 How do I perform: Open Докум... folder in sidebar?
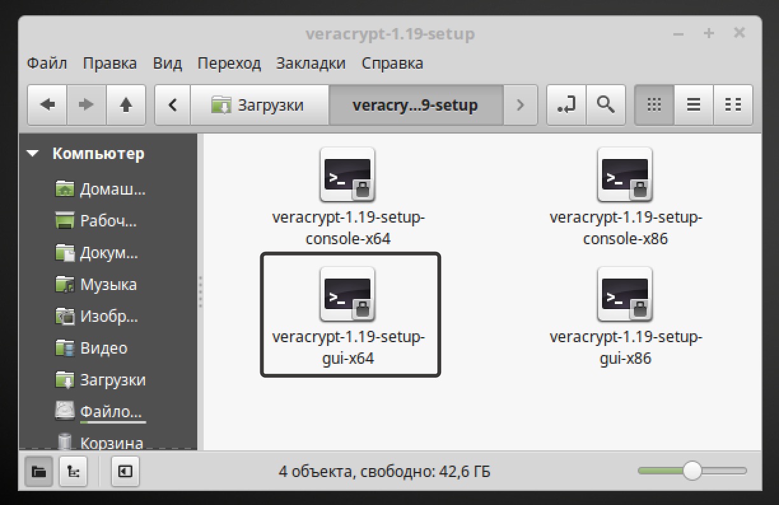tap(97, 253)
